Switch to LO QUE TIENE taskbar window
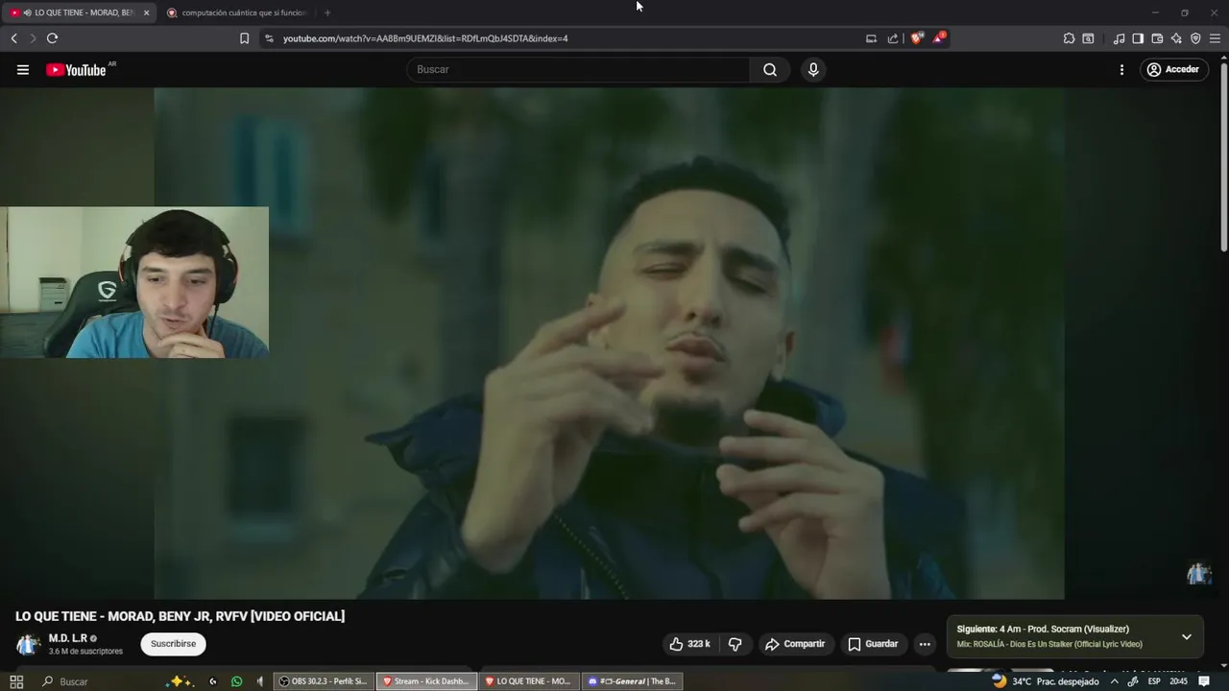 (529, 681)
